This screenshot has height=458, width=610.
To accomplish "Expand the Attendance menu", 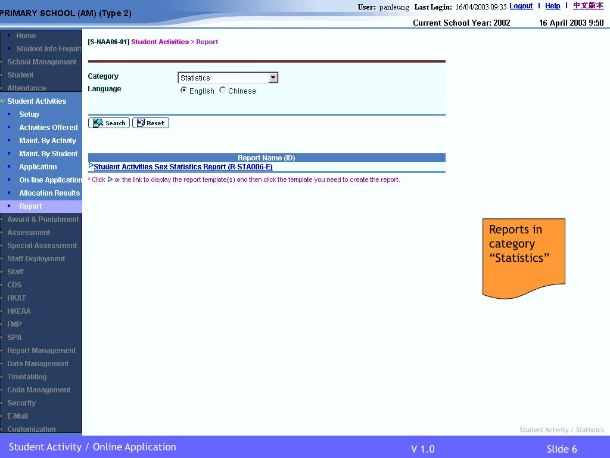I will [26, 88].
